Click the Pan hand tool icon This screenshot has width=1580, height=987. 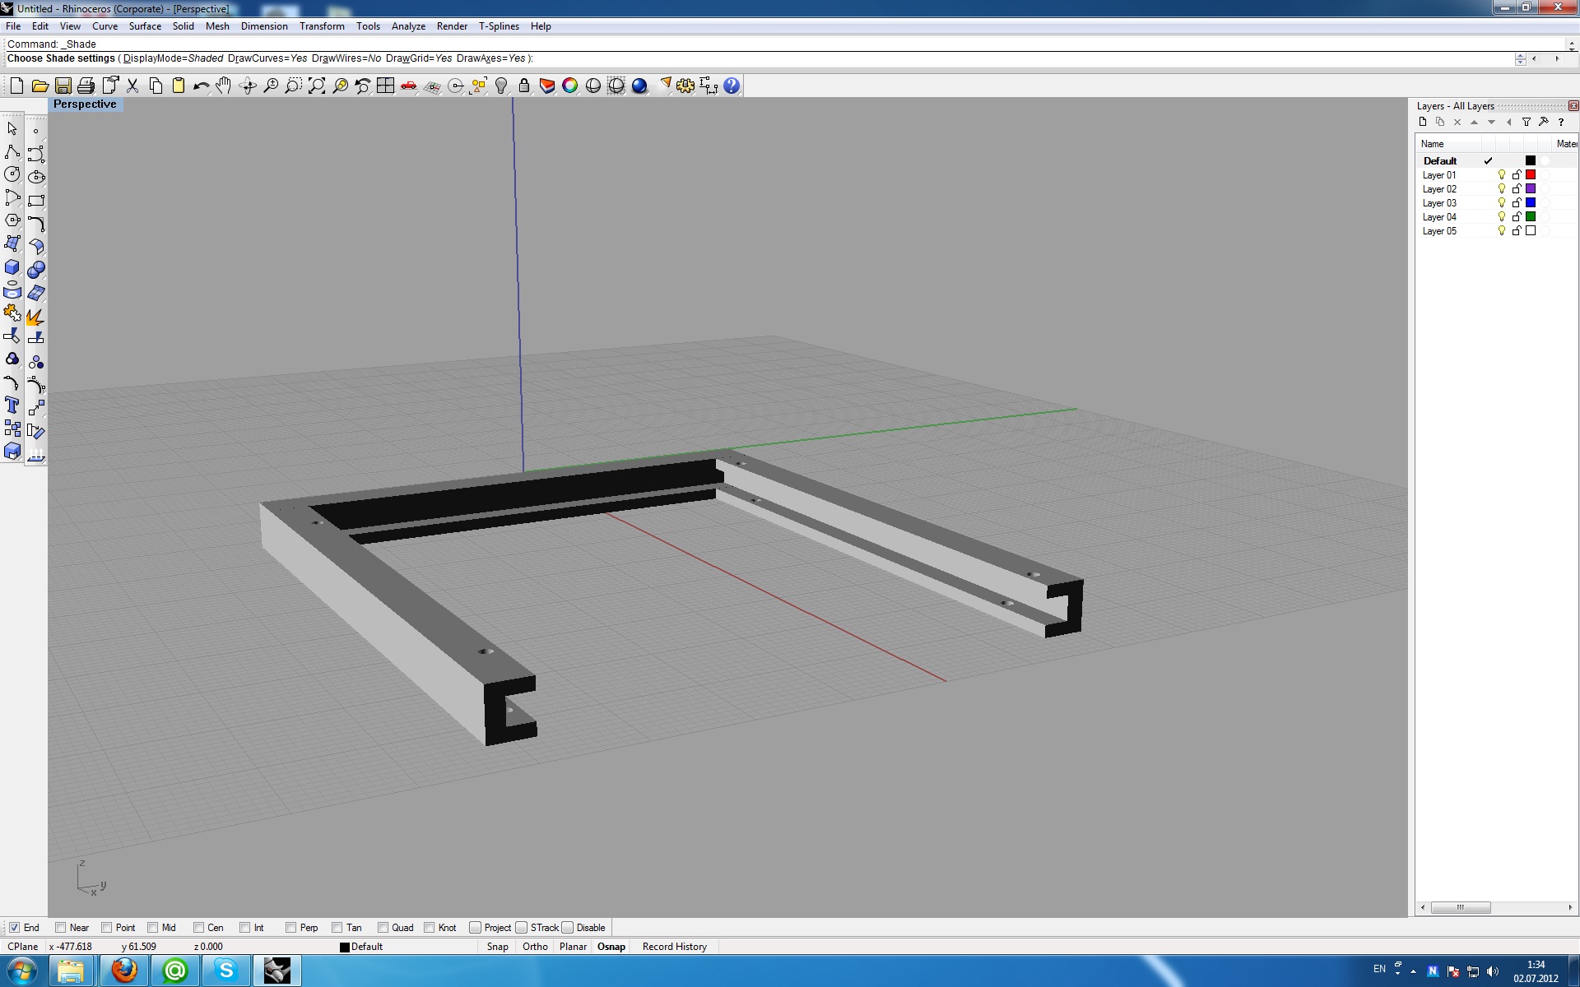click(224, 86)
